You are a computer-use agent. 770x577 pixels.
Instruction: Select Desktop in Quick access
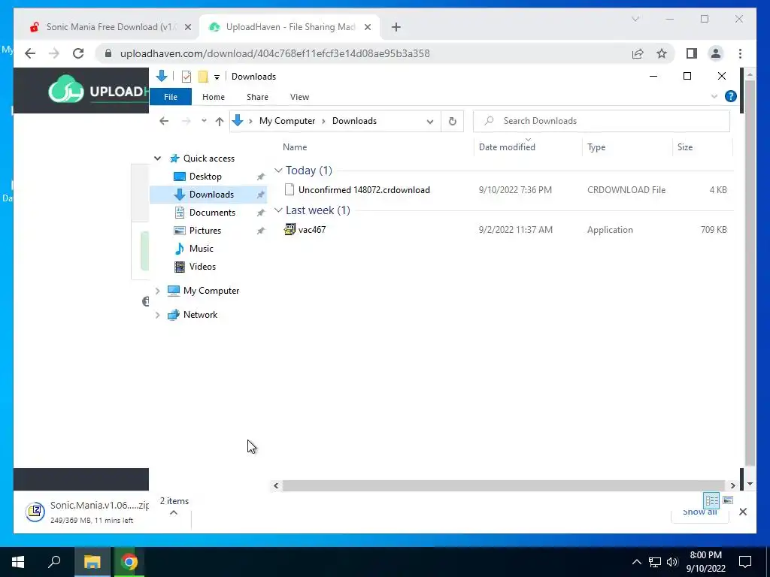pyautogui.click(x=205, y=176)
